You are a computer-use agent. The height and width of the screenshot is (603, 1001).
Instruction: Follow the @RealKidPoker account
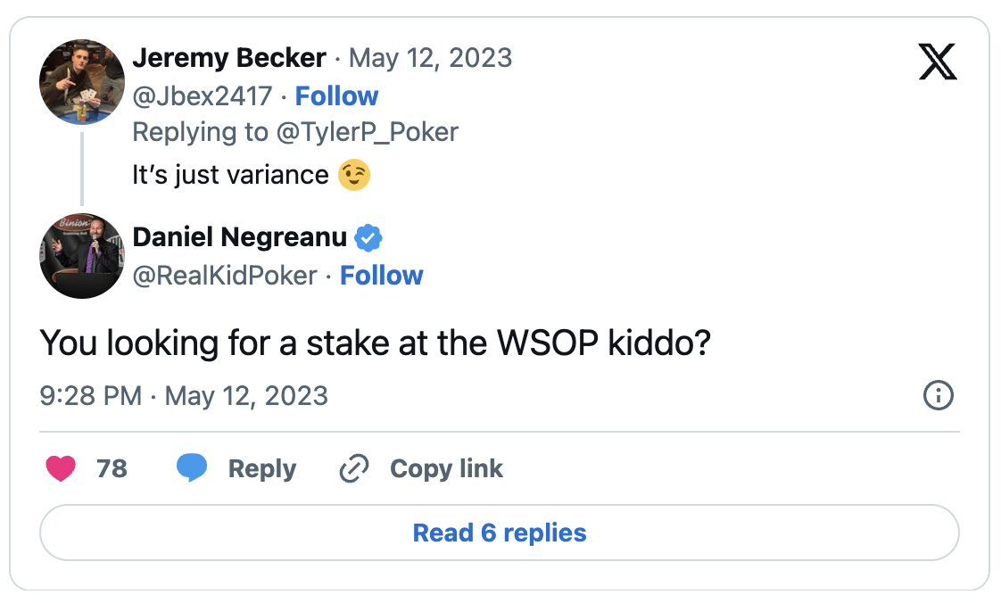pyautogui.click(x=382, y=276)
